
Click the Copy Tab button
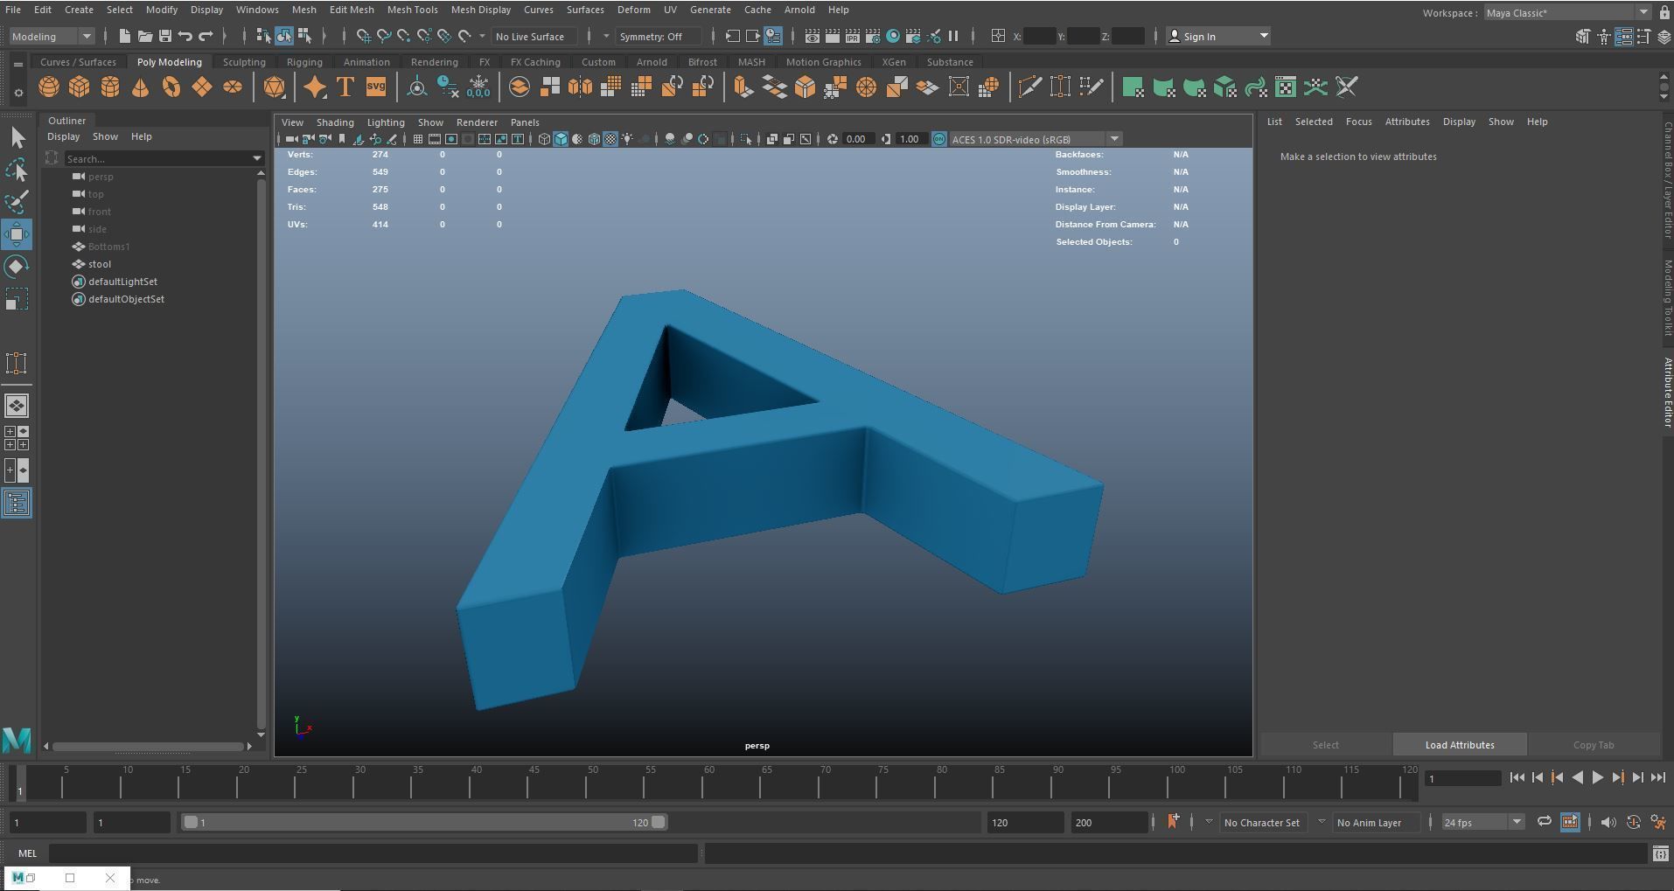click(x=1594, y=745)
